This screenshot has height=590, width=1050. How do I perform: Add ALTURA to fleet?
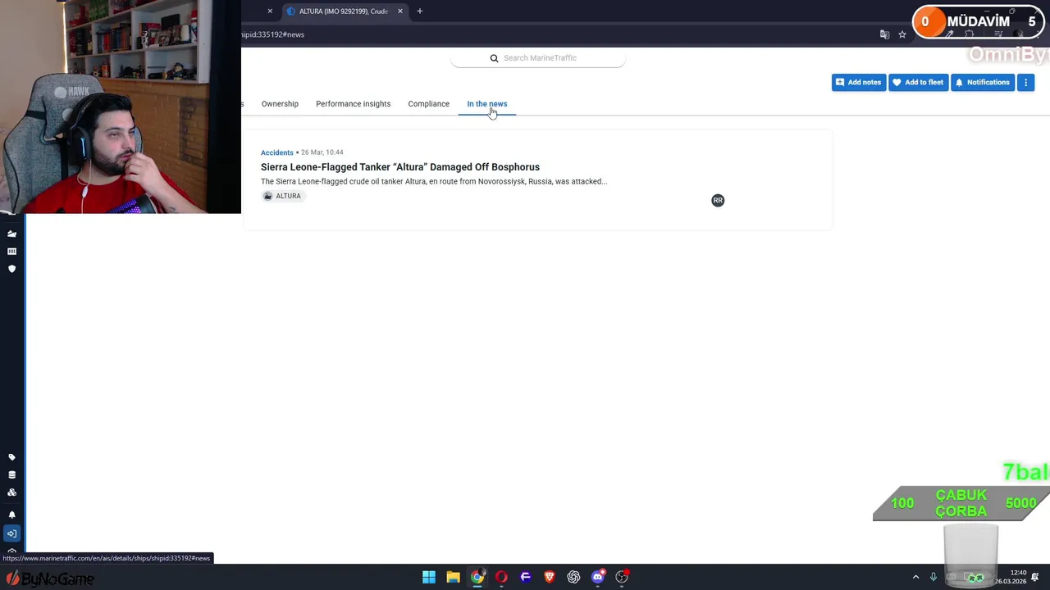pos(918,82)
